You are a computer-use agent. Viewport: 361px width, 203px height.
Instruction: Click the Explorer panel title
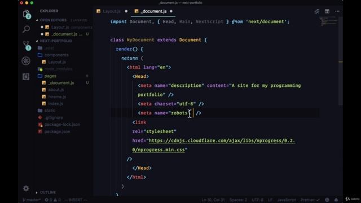(x=49, y=11)
